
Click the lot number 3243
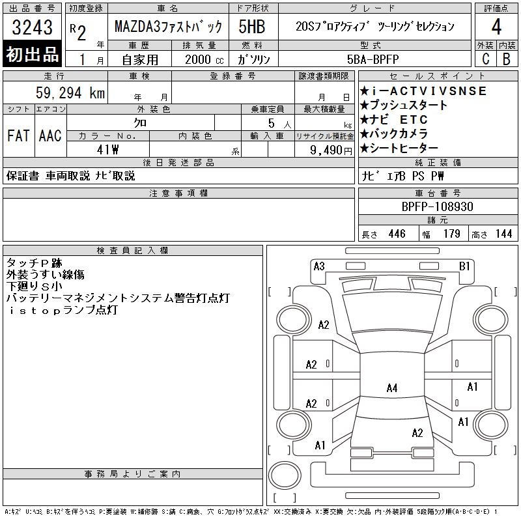(x=32, y=27)
